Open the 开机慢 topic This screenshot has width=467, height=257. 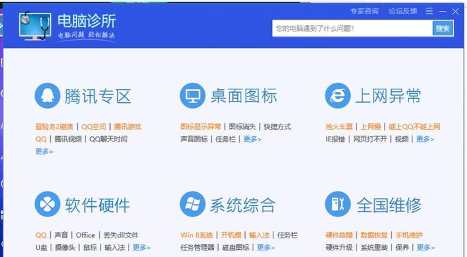click(231, 235)
